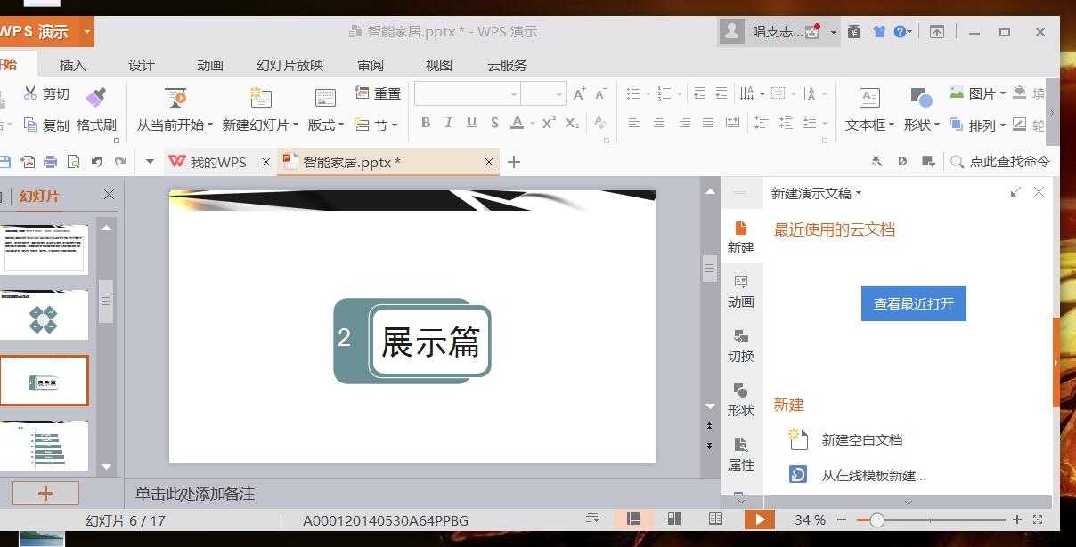
Task: Apply subscript X₂ formatting
Action: click(573, 123)
